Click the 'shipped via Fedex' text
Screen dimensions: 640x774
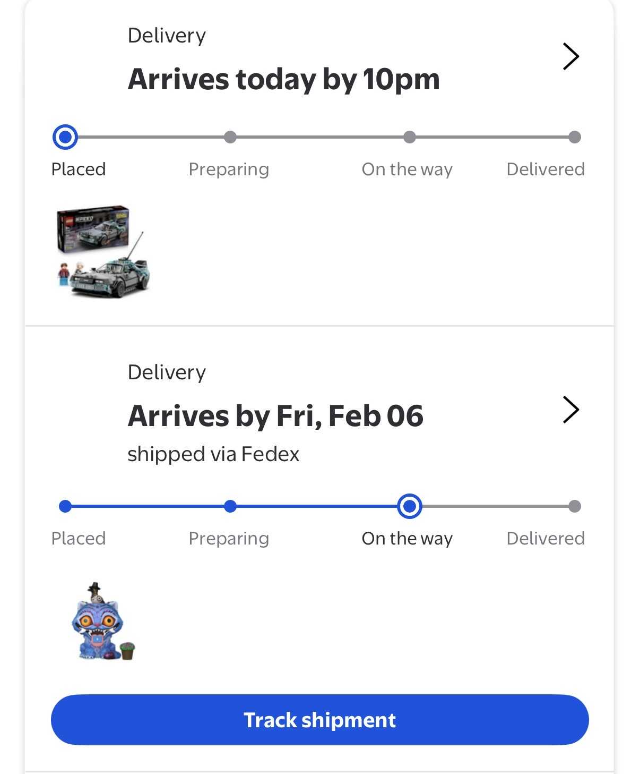point(213,454)
